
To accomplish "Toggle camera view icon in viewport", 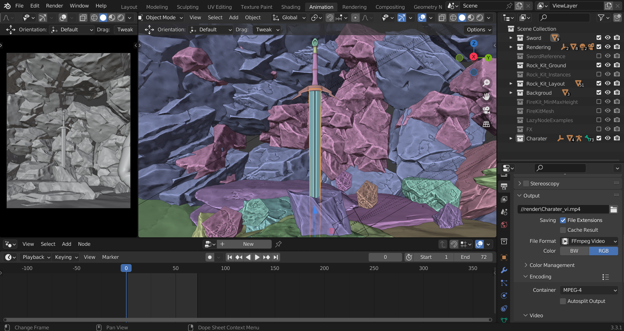I will pos(486,110).
